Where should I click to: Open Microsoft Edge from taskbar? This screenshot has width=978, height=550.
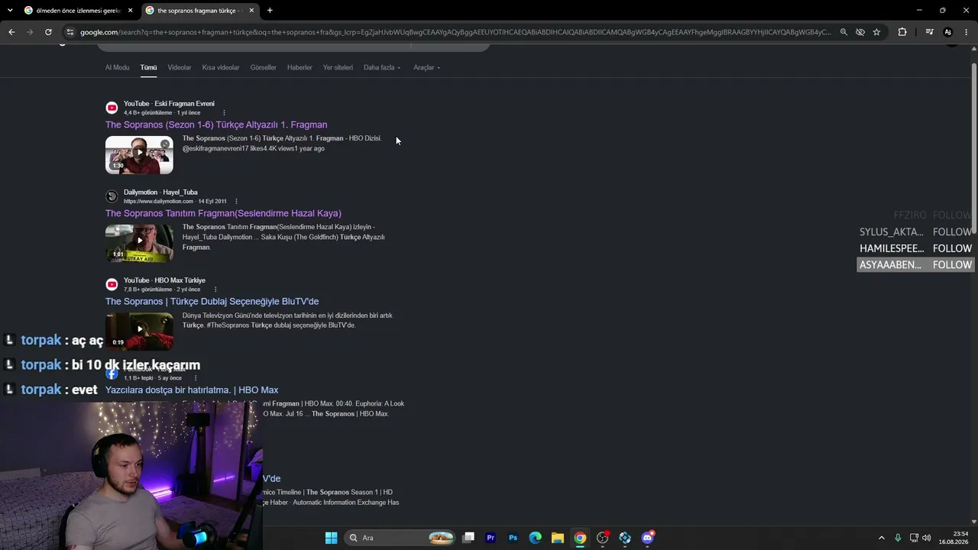pyautogui.click(x=536, y=538)
